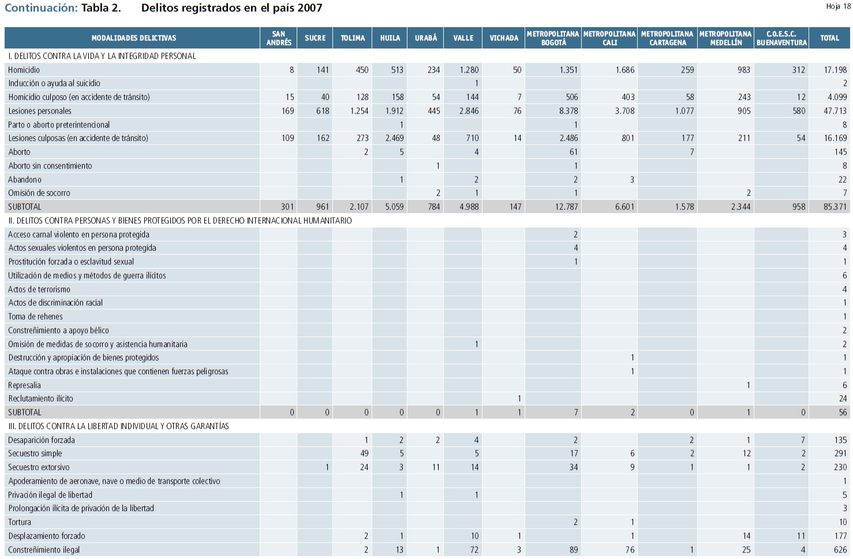Click the TOTAL column header
Viewport: 853px width, 559px height.
[x=829, y=38]
